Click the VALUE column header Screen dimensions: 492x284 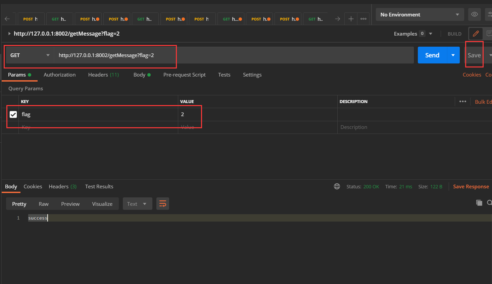[187, 101]
